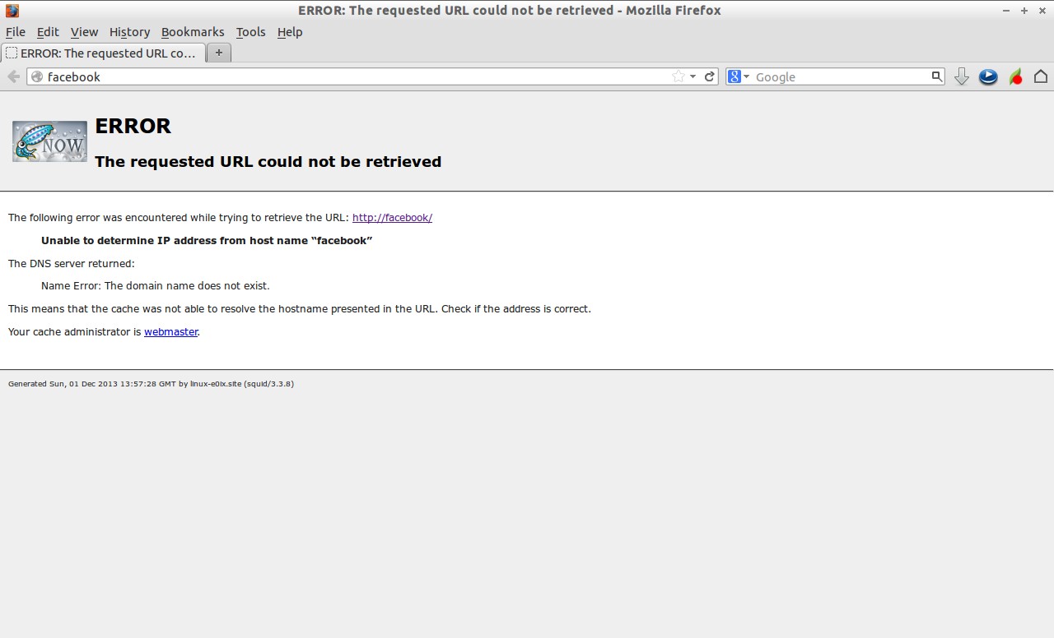Close the Firefox window
The image size is (1054, 638).
click(x=1042, y=11)
